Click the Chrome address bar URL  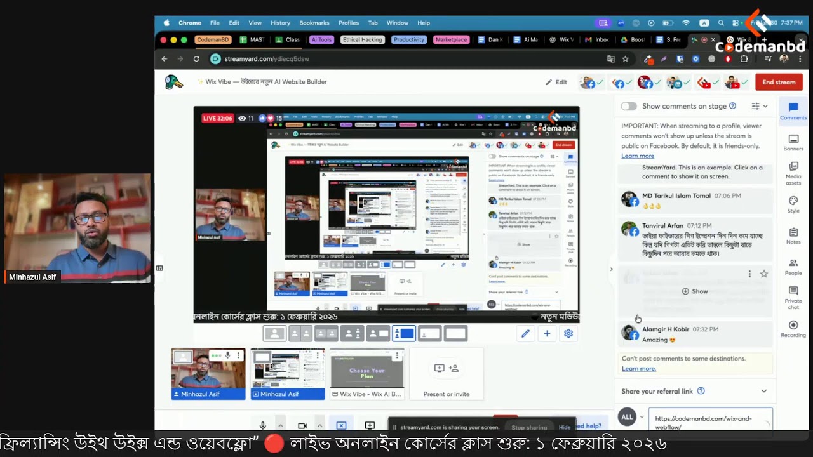click(x=267, y=59)
